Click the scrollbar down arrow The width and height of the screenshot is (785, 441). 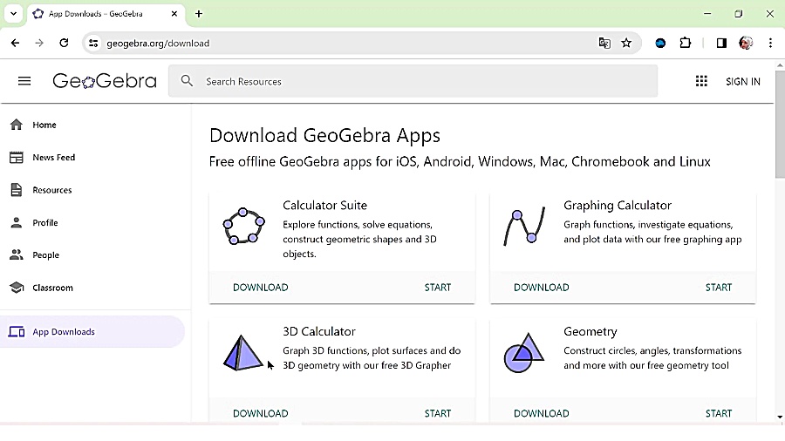pyautogui.click(x=780, y=417)
